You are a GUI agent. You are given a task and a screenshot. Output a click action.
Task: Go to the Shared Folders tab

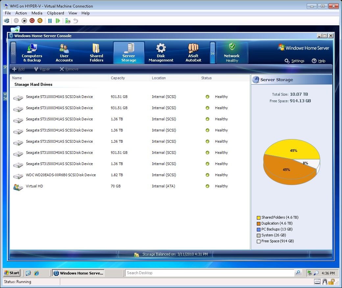pos(96,53)
